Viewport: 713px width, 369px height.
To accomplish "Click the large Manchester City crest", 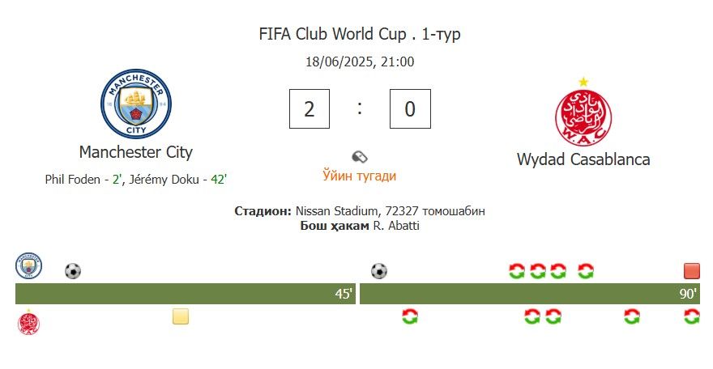I will pyautogui.click(x=136, y=104).
